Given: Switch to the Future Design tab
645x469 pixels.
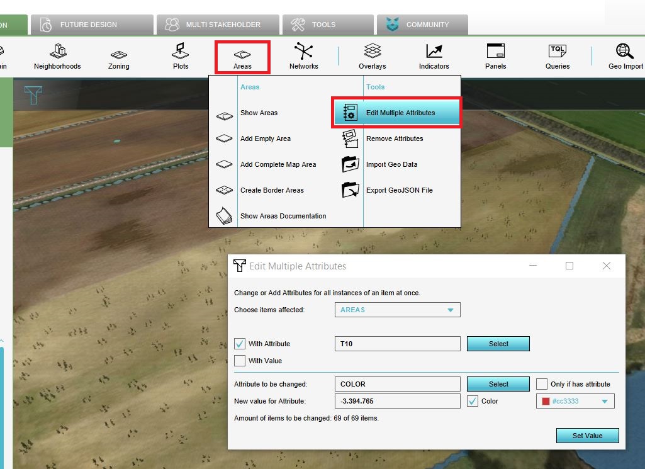Looking at the screenshot, I should pos(88,25).
